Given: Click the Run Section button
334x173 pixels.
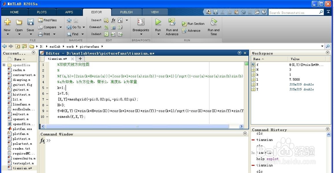Looking at the screenshot, I should pos(193,24).
